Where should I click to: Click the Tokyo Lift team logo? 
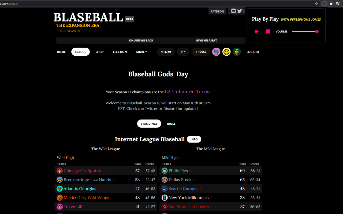click(x=59, y=207)
